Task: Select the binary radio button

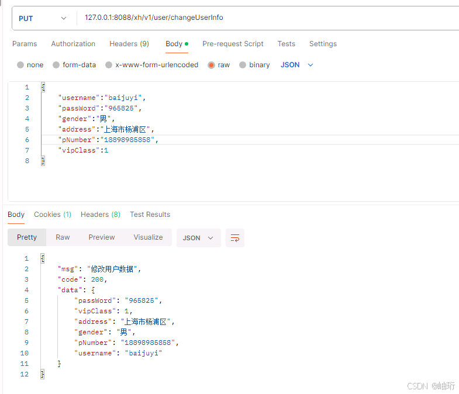Action: click(x=243, y=65)
